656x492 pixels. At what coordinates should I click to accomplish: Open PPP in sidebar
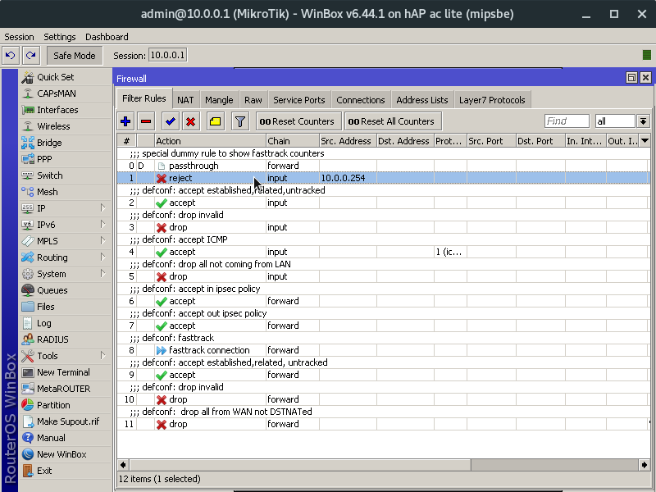[x=66, y=159]
